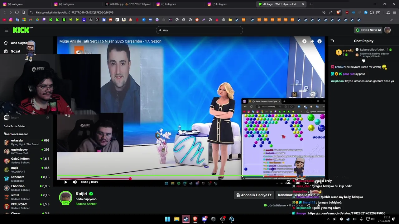Screen dimensions: 399x224
Task: Play the clip video
Action: 66,182
